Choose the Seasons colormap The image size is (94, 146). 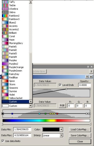pyautogui.click(x=15, y=88)
